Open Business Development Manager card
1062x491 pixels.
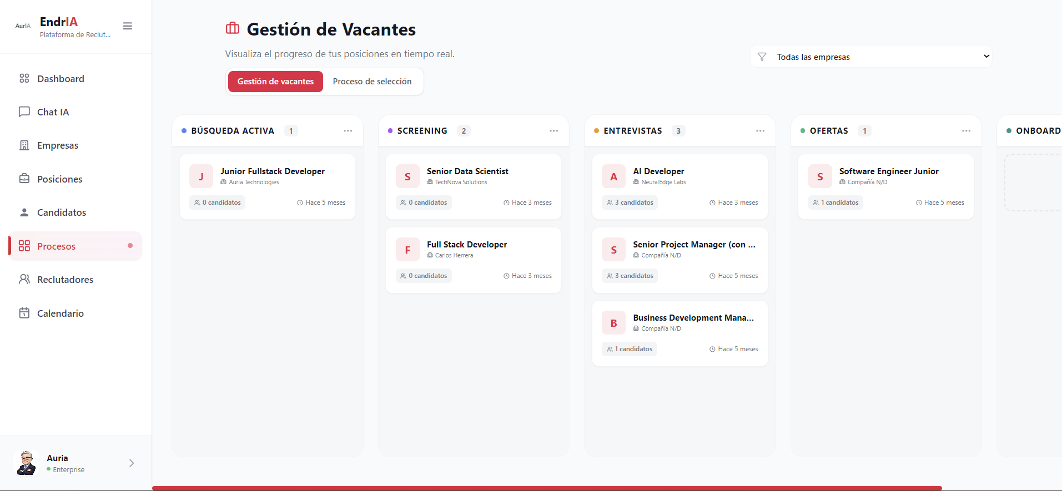click(680, 333)
